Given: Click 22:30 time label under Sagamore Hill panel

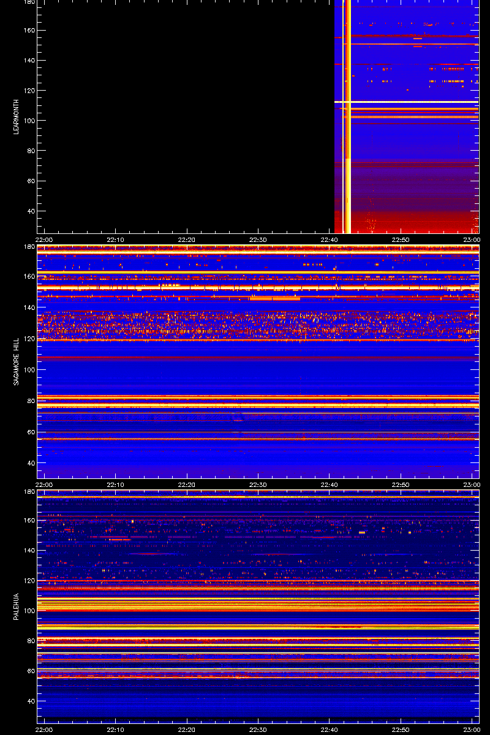Looking at the screenshot, I should tap(258, 484).
